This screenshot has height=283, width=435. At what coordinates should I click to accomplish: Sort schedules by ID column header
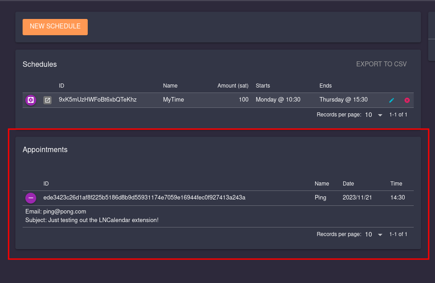(x=61, y=86)
